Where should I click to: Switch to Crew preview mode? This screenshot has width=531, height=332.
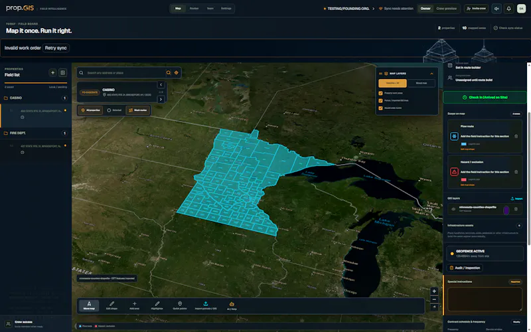(446, 9)
